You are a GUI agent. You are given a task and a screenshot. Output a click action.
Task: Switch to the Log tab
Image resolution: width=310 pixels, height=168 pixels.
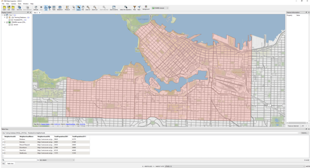pyautogui.click(x=4, y=164)
